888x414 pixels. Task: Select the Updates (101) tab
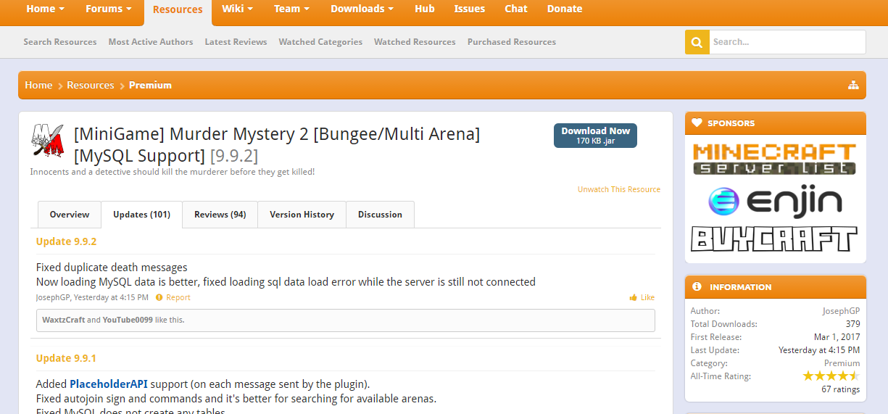click(x=141, y=215)
